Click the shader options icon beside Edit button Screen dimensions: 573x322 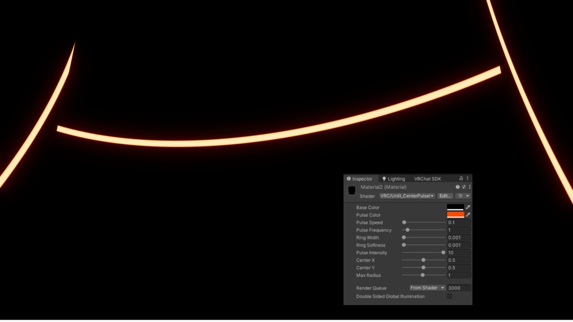click(x=461, y=196)
